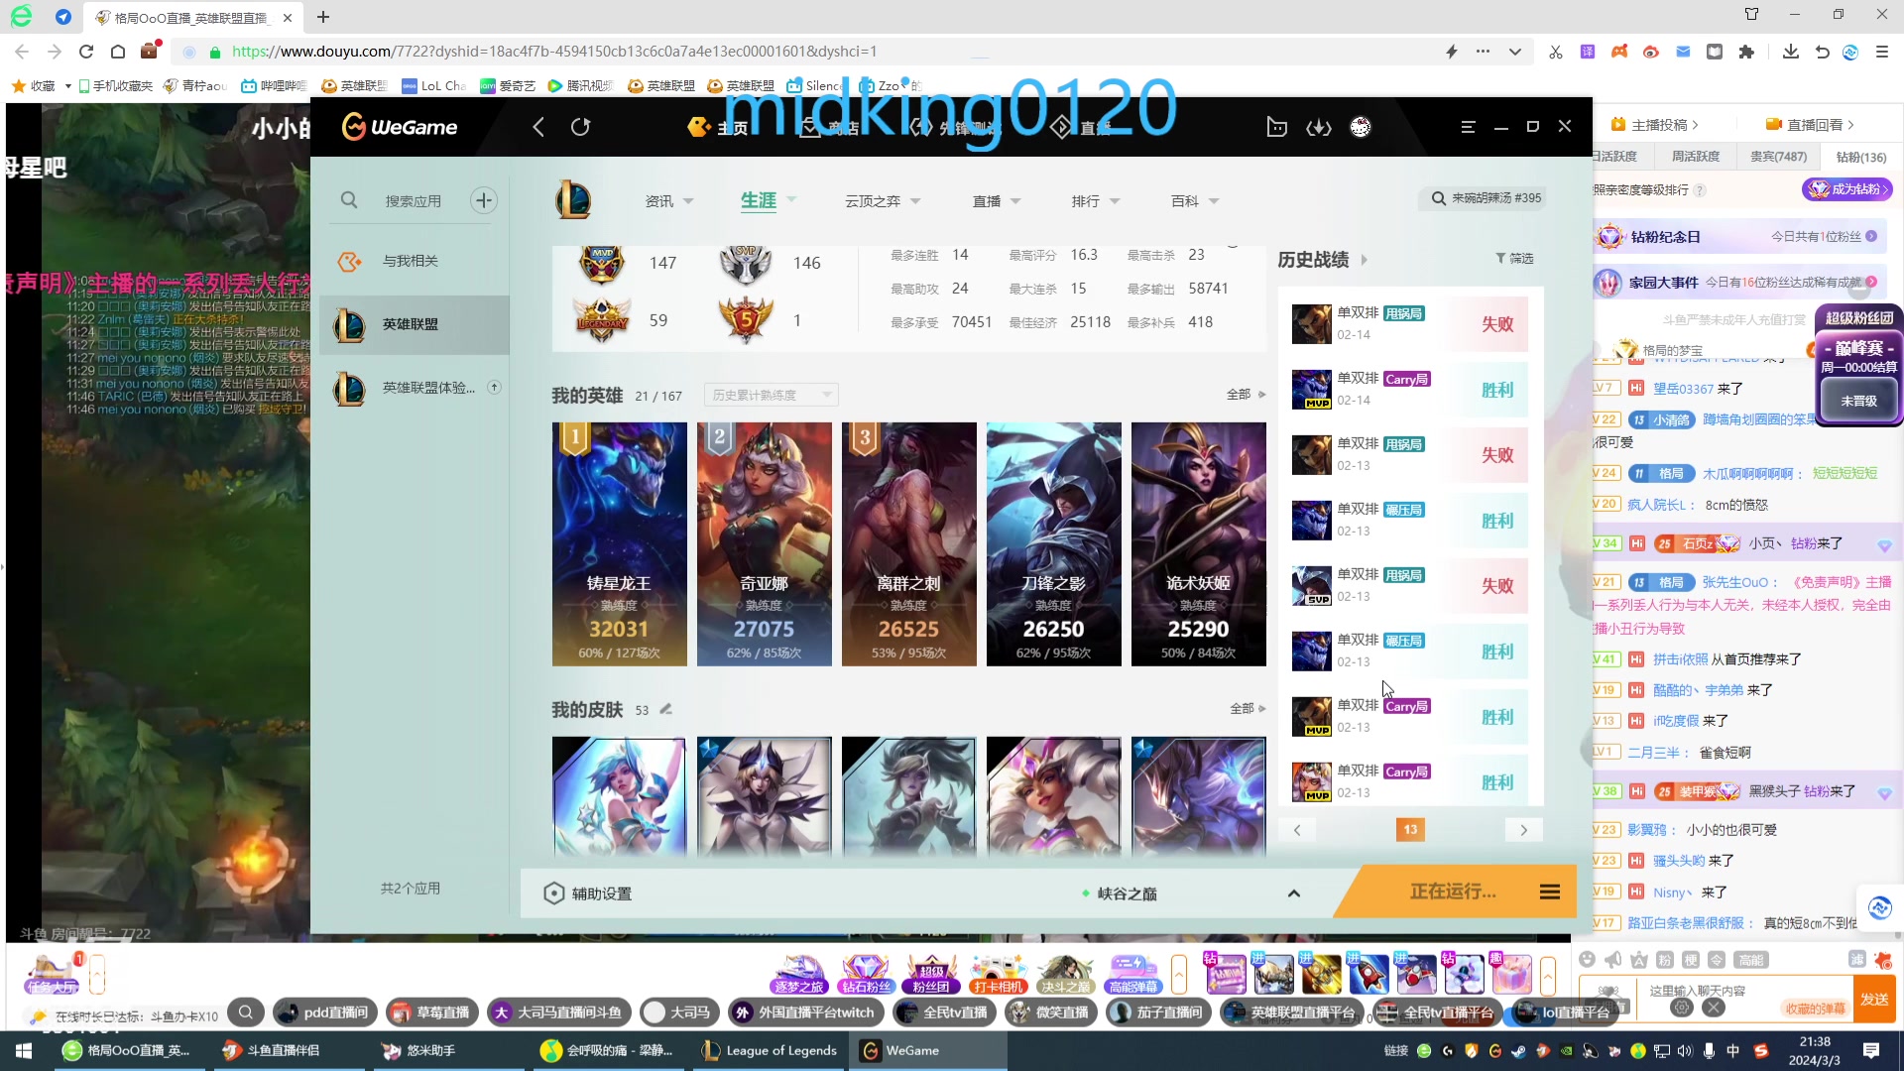Viewport: 1904px width, 1071px height.
Task: Open the WeGame hamburger menu in title bar
Action: [x=1469, y=127]
